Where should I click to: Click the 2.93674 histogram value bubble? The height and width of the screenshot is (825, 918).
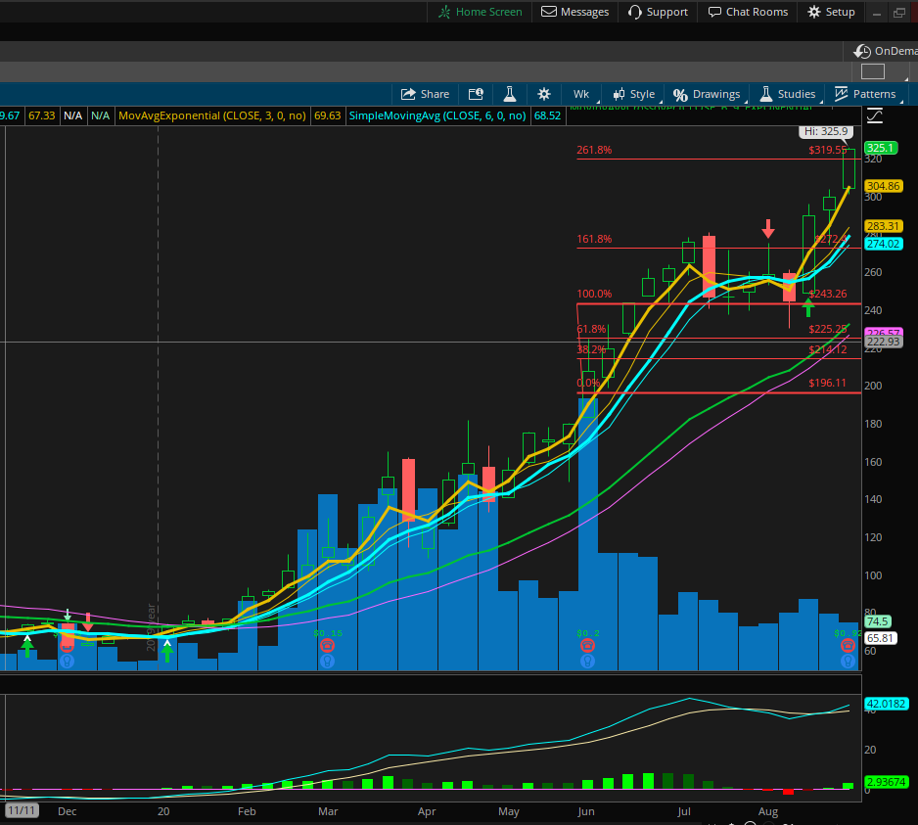(886, 782)
